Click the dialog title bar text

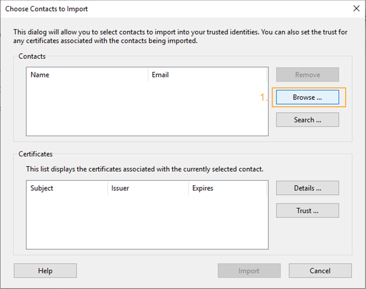47,9
